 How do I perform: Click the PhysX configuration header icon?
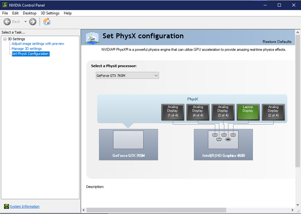pyautogui.click(x=92, y=38)
